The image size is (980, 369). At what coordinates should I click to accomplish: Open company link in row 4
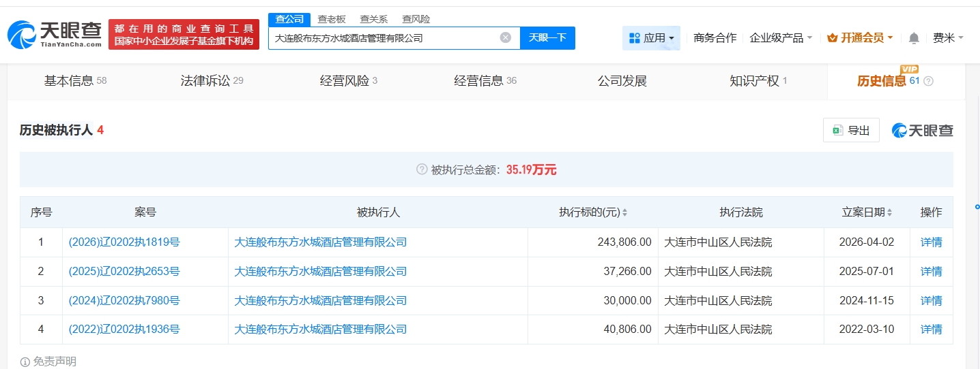coord(320,330)
